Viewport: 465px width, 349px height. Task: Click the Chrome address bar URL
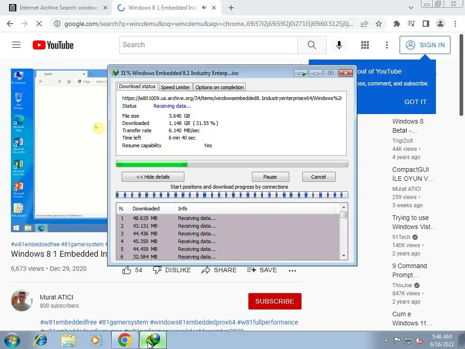click(209, 24)
